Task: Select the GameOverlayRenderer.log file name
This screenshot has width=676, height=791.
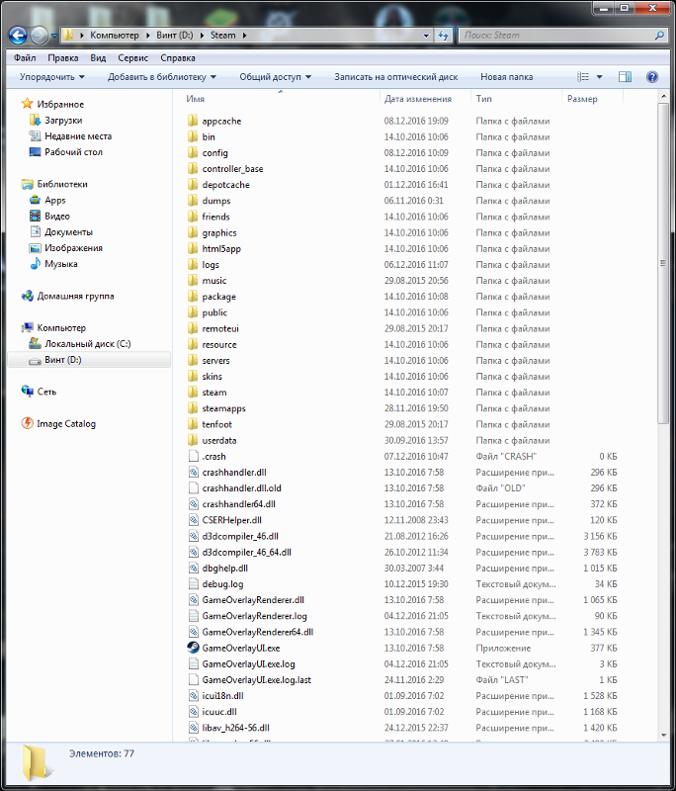Action: (x=255, y=616)
